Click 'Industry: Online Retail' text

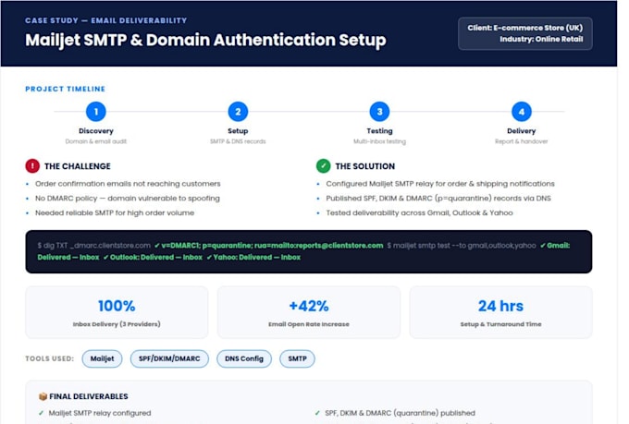click(541, 40)
